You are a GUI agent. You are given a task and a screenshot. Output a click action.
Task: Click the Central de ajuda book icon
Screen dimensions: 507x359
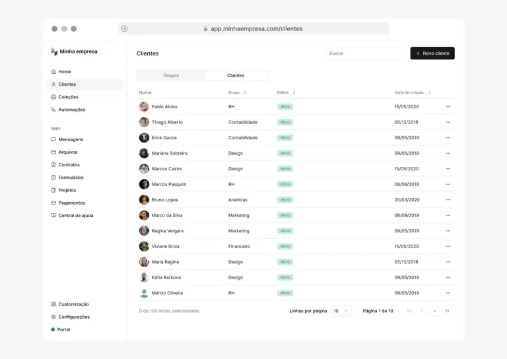point(53,215)
